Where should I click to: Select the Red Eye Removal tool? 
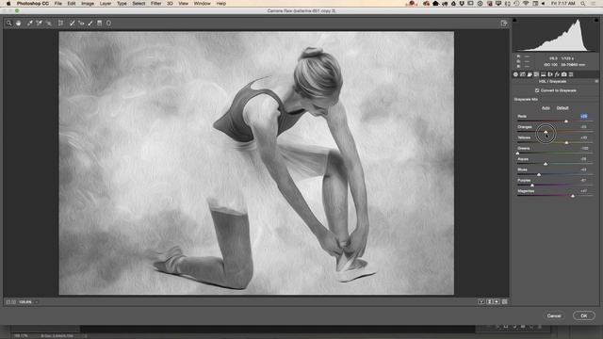click(x=81, y=24)
